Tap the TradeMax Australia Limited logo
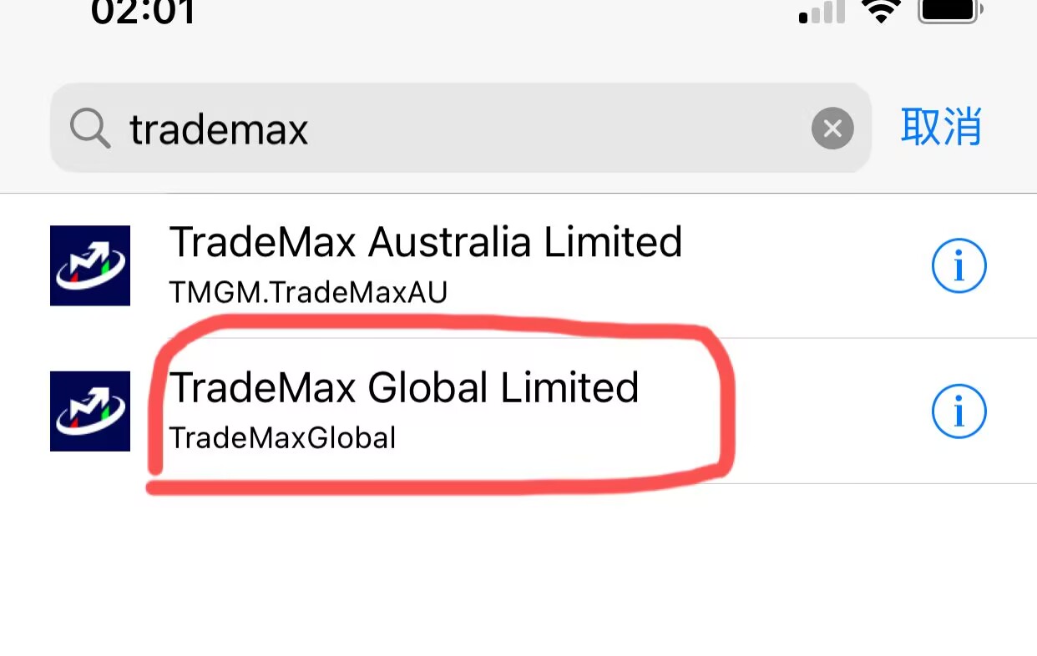The height and width of the screenshot is (656, 1037). 90,265
